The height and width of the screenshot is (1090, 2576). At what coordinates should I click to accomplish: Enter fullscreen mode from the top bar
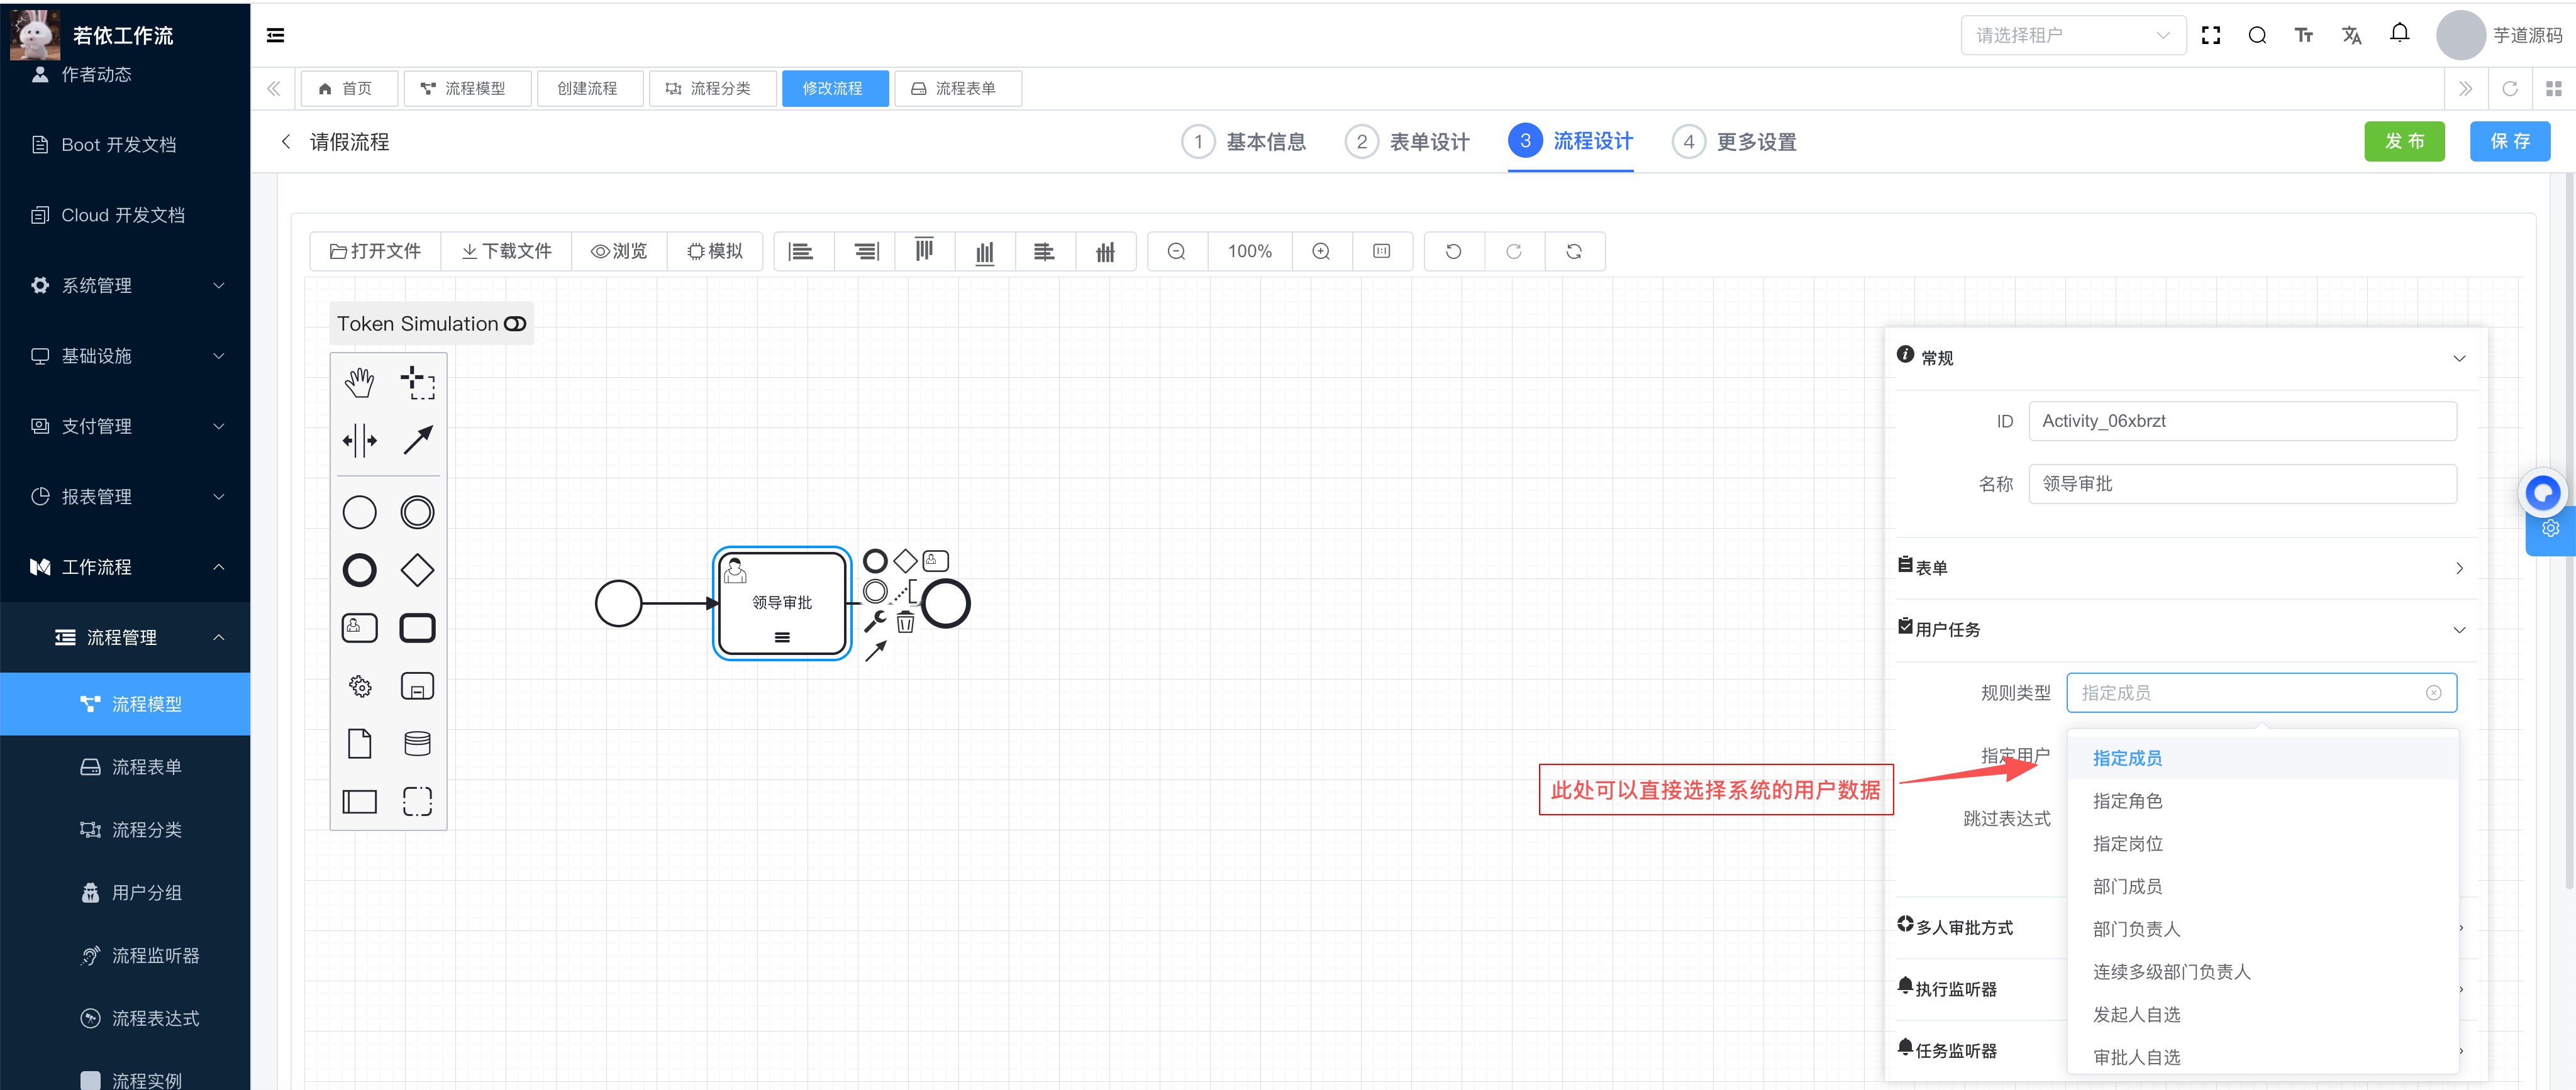point(2211,35)
